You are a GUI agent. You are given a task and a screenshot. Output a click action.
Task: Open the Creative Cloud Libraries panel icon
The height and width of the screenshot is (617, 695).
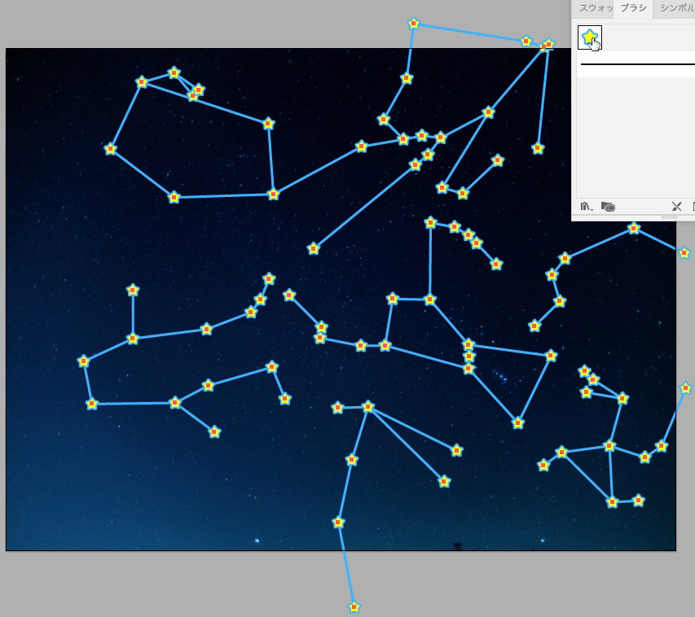click(608, 207)
